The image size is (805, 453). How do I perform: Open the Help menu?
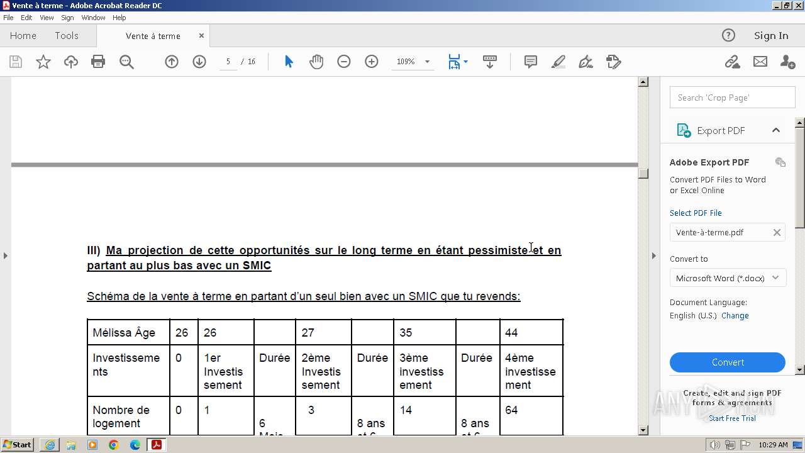[x=119, y=18]
